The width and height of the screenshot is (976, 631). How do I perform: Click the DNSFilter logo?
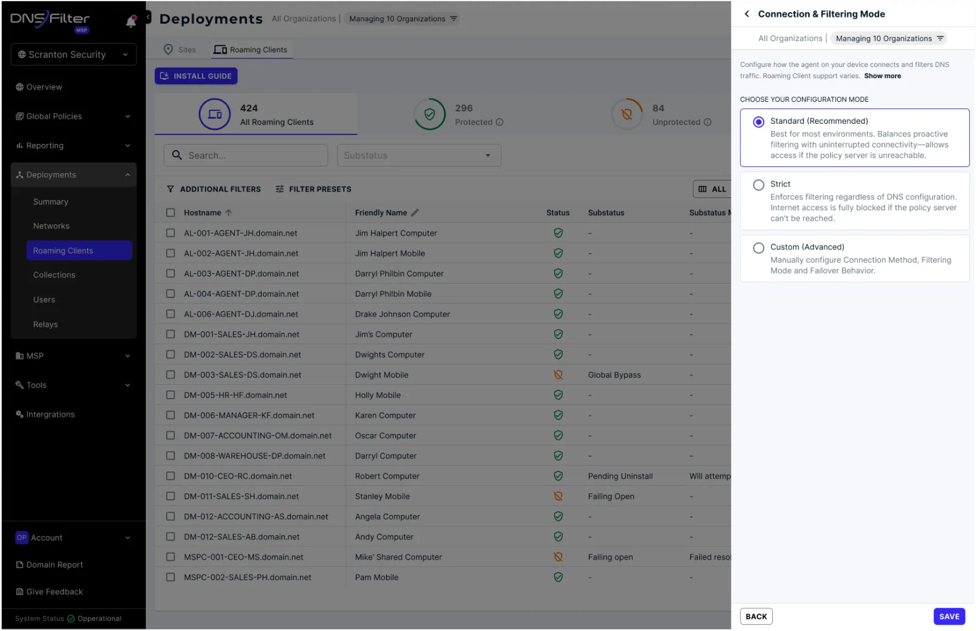[x=50, y=20]
